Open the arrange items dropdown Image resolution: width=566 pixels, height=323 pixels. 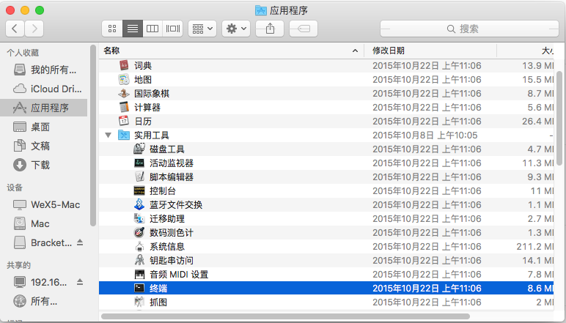(202, 29)
